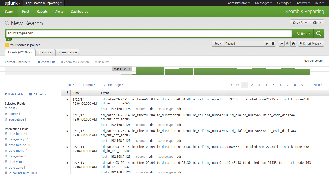
Task: Click the Save As button
Action: pos(300,23)
